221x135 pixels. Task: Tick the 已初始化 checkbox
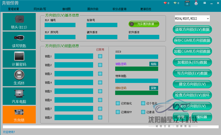click(x=118, y=103)
